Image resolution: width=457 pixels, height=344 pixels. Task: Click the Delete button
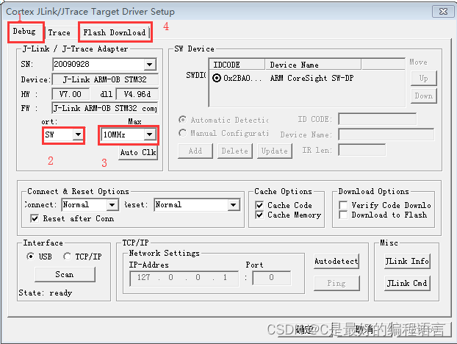click(234, 151)
